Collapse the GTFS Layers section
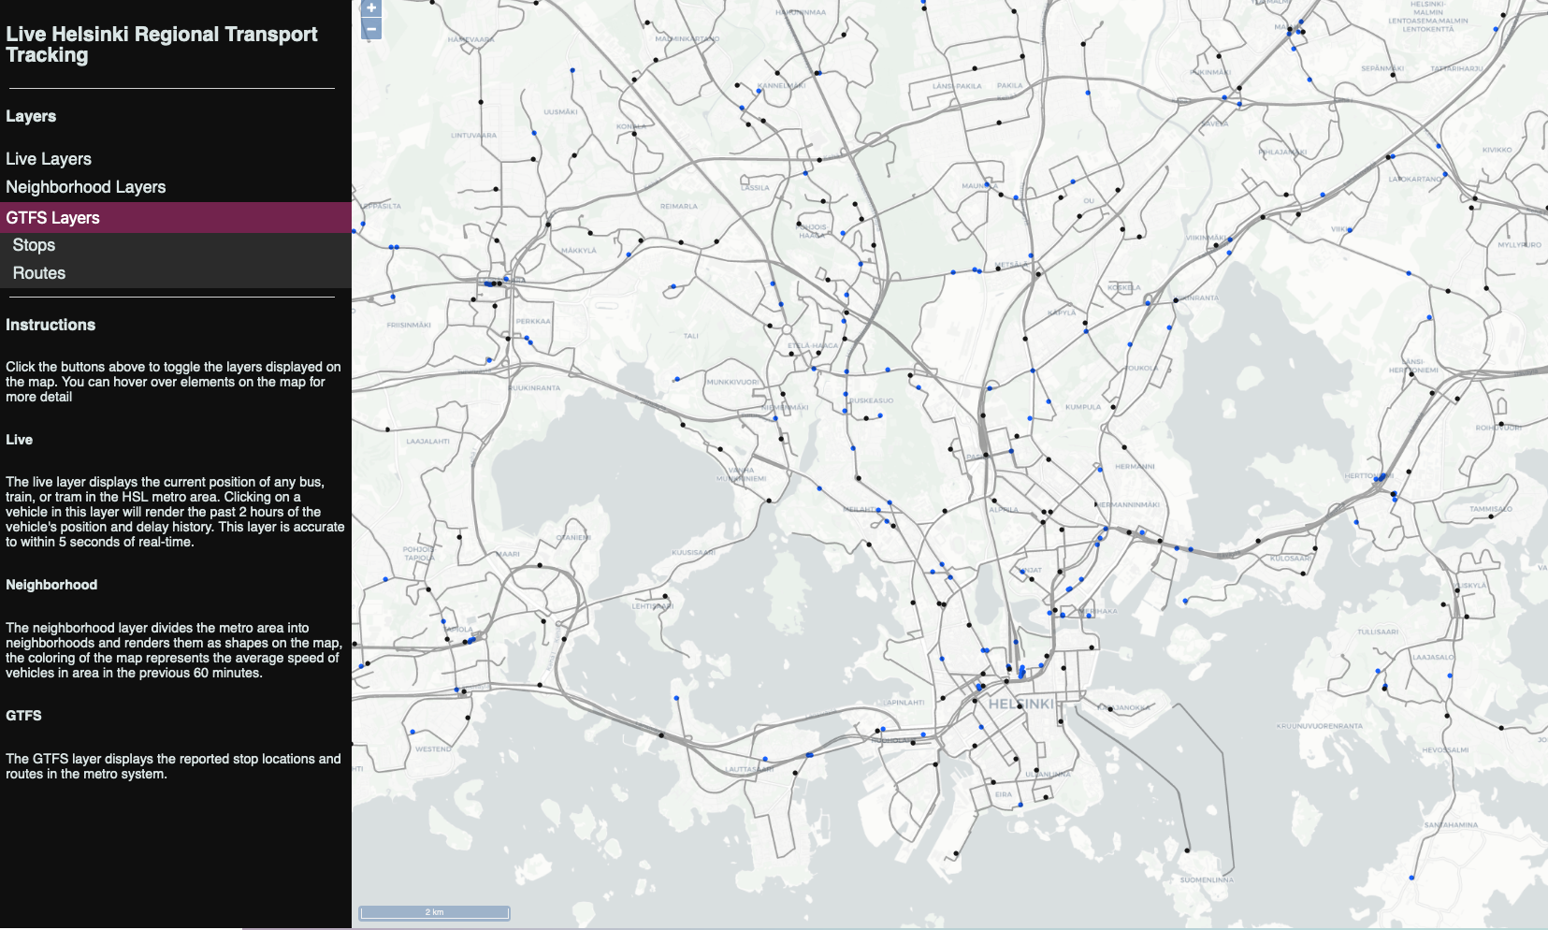This screenshot has height=930, width=1548. (x=176, y=218)
